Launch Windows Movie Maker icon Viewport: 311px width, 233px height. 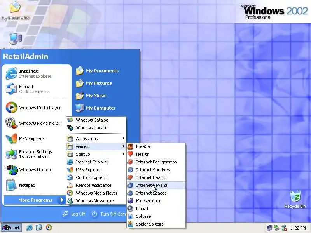click(11, 123)
